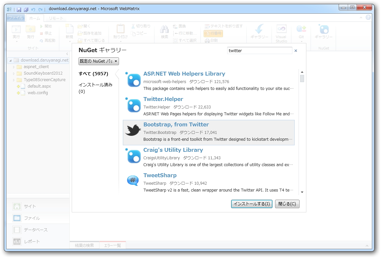This screenshot has width=381, height=258.
Task: Open the 既定の NuGet パッケージ dropdown
Action: tap(98, 61)
